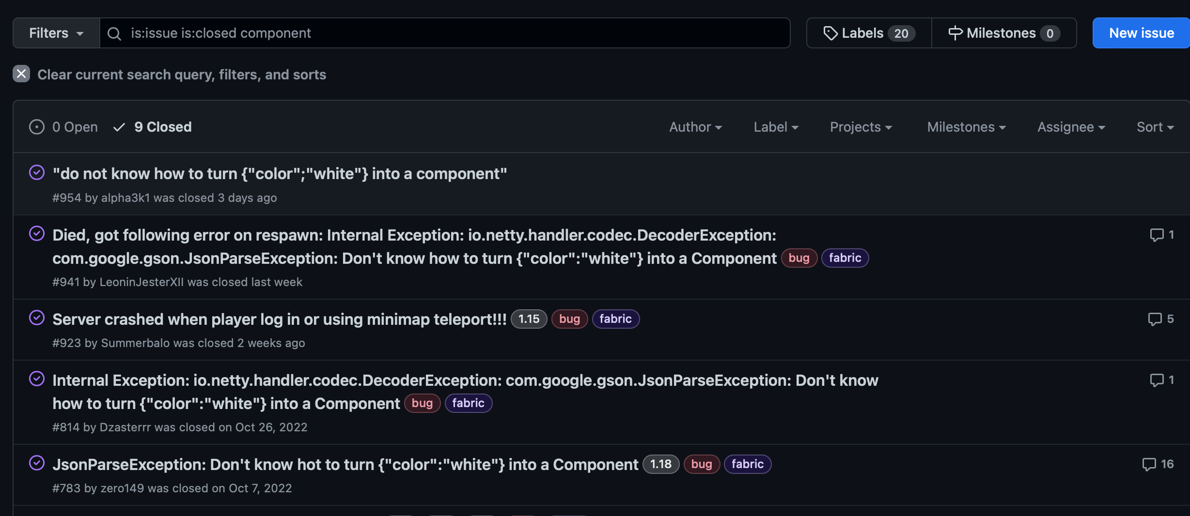Image resolution: width=1190 pixels, height=516 pixels.
Task: Switch to the 9 Closed tab
Action: click(163, 126)
